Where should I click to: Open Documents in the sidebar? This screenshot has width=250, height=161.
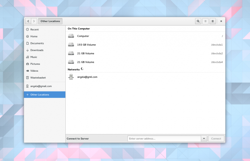[x=45, y=43]
